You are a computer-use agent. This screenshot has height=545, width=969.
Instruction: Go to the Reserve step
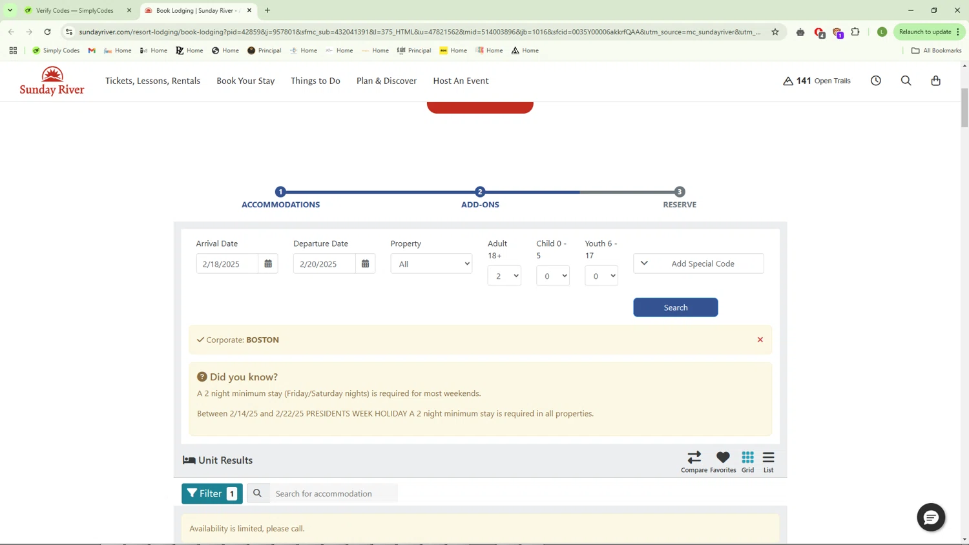(680, 198)
